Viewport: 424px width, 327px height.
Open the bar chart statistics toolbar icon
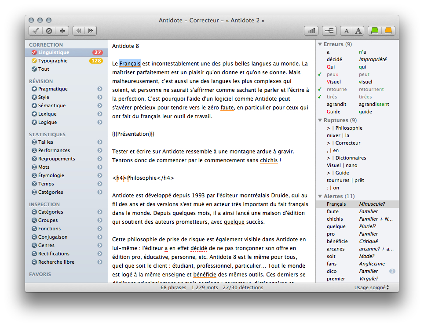coord(311,31)
